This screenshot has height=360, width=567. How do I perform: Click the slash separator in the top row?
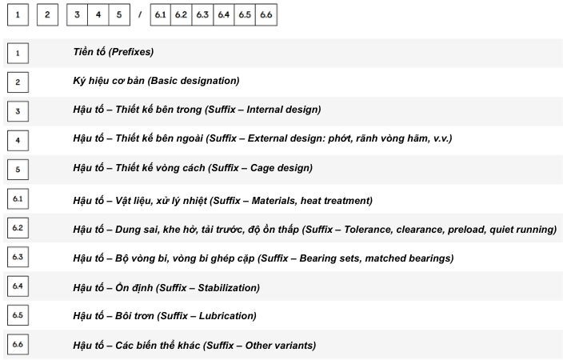(139, 16)
